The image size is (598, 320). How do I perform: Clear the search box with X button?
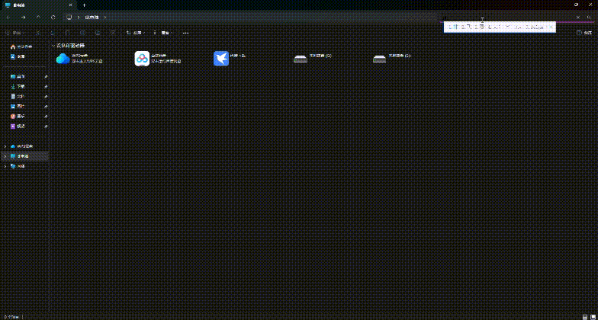pos(577,17)
